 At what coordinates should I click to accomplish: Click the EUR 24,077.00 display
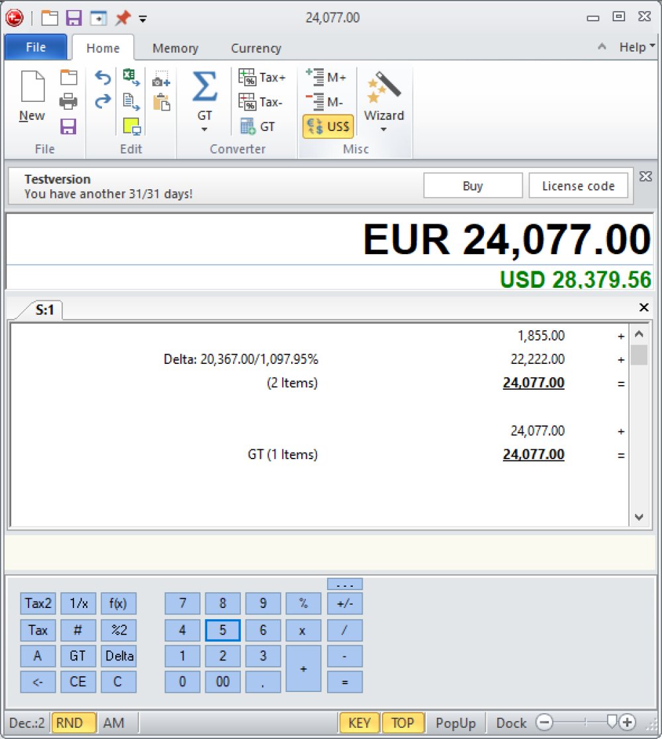pyautogui.click(x=507, y=239)
